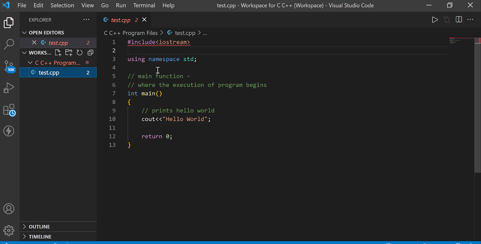481x244 pixels.
Task: Close test.cpp from the Open Editors list
Action: (x=34, y=43)
